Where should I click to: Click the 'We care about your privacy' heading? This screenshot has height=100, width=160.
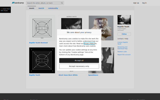point(79,32)
